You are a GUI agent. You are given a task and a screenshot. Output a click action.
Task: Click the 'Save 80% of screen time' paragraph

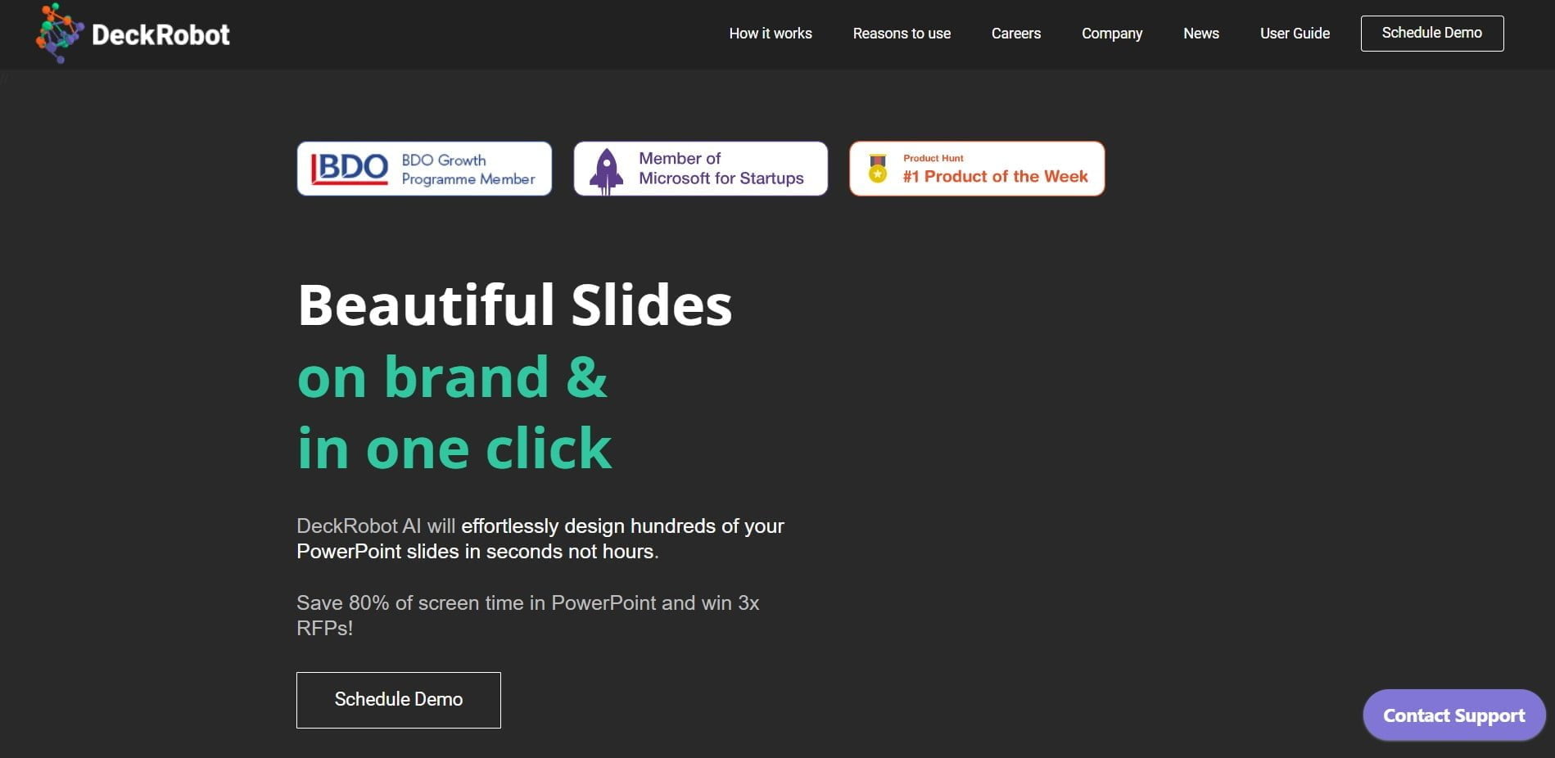pos(528,616)
